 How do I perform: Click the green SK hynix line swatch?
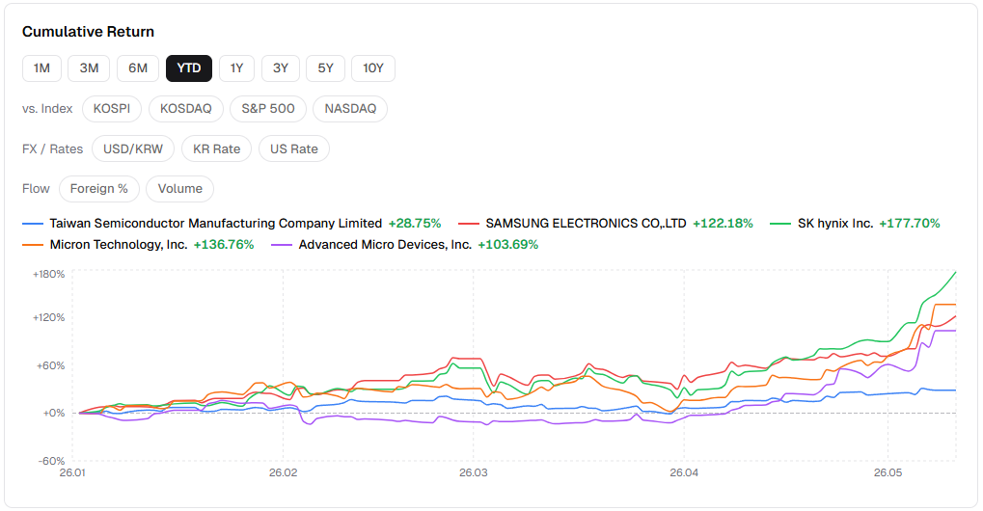click(x=779, y=224)
